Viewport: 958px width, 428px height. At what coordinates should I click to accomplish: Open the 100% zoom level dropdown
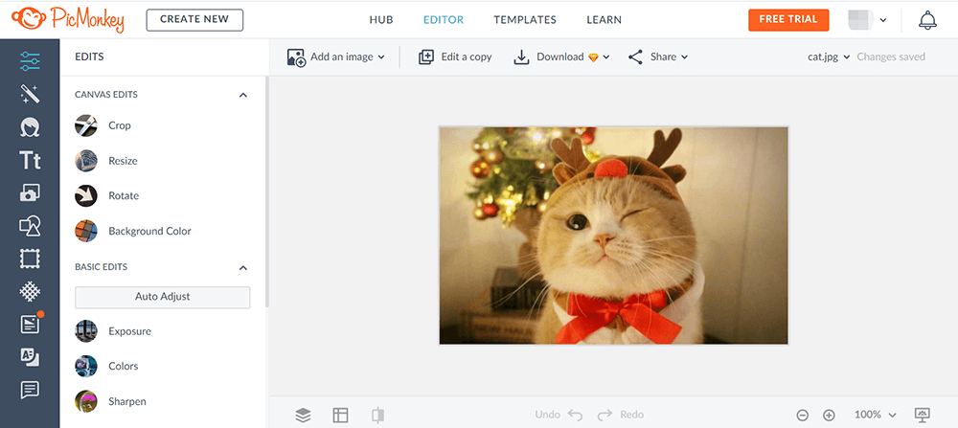pyautogui.click(x=876, y=415)
